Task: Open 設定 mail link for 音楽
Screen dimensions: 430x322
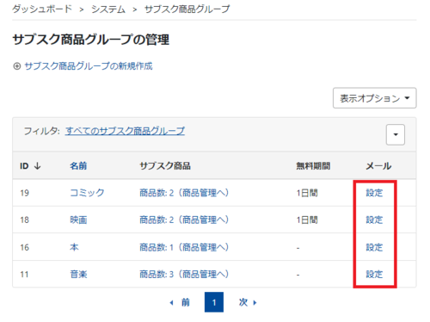Action: 374,275
